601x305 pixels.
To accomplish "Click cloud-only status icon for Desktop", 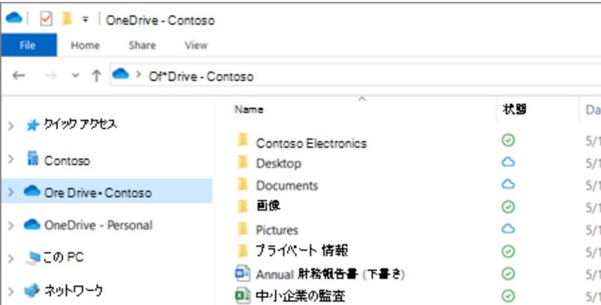I will pyautogui.click(x=509, y=162).
